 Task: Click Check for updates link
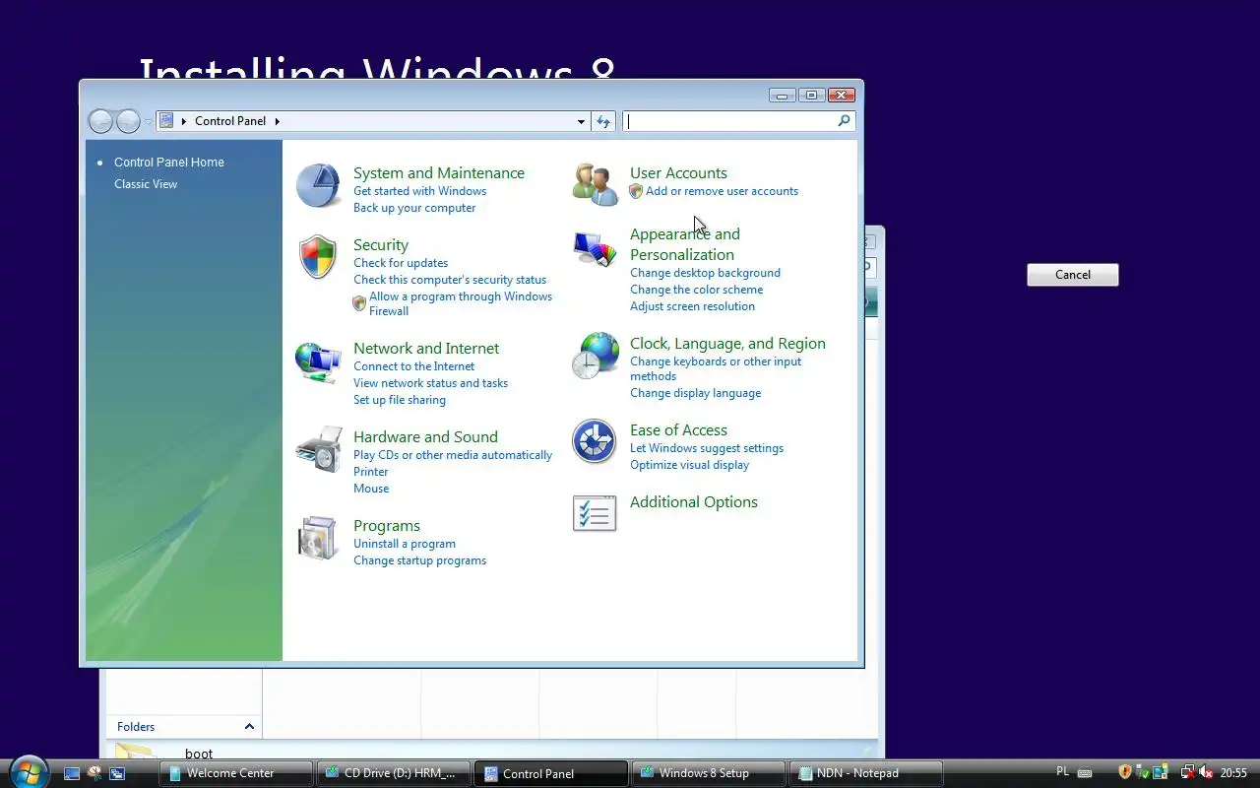[401, 263]
